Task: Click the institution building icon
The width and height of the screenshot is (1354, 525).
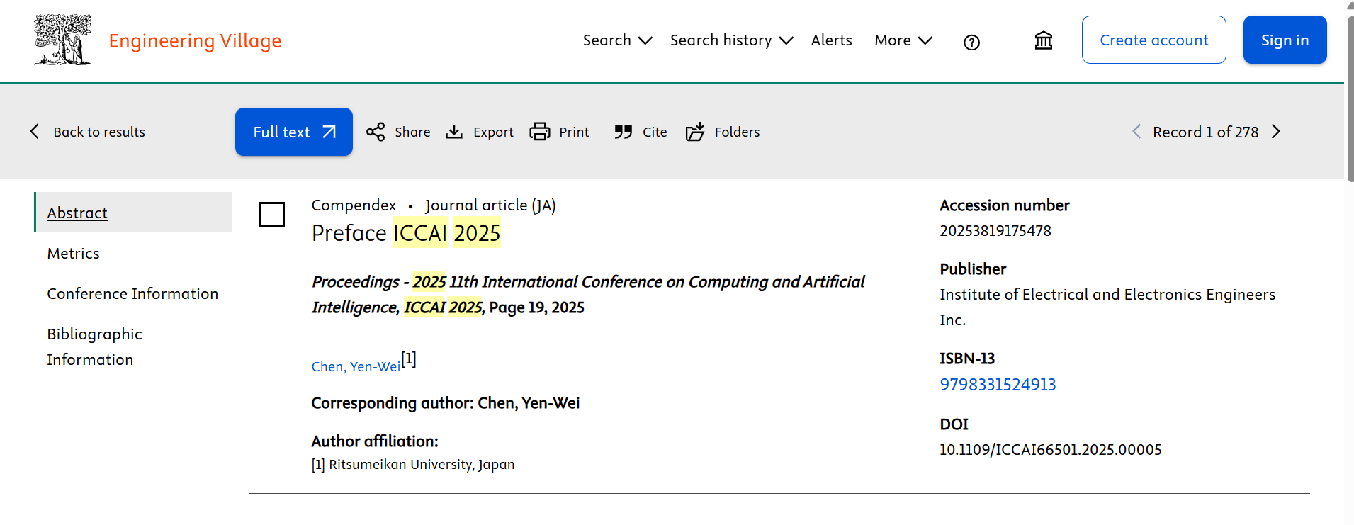Action: coord(1043,40)
